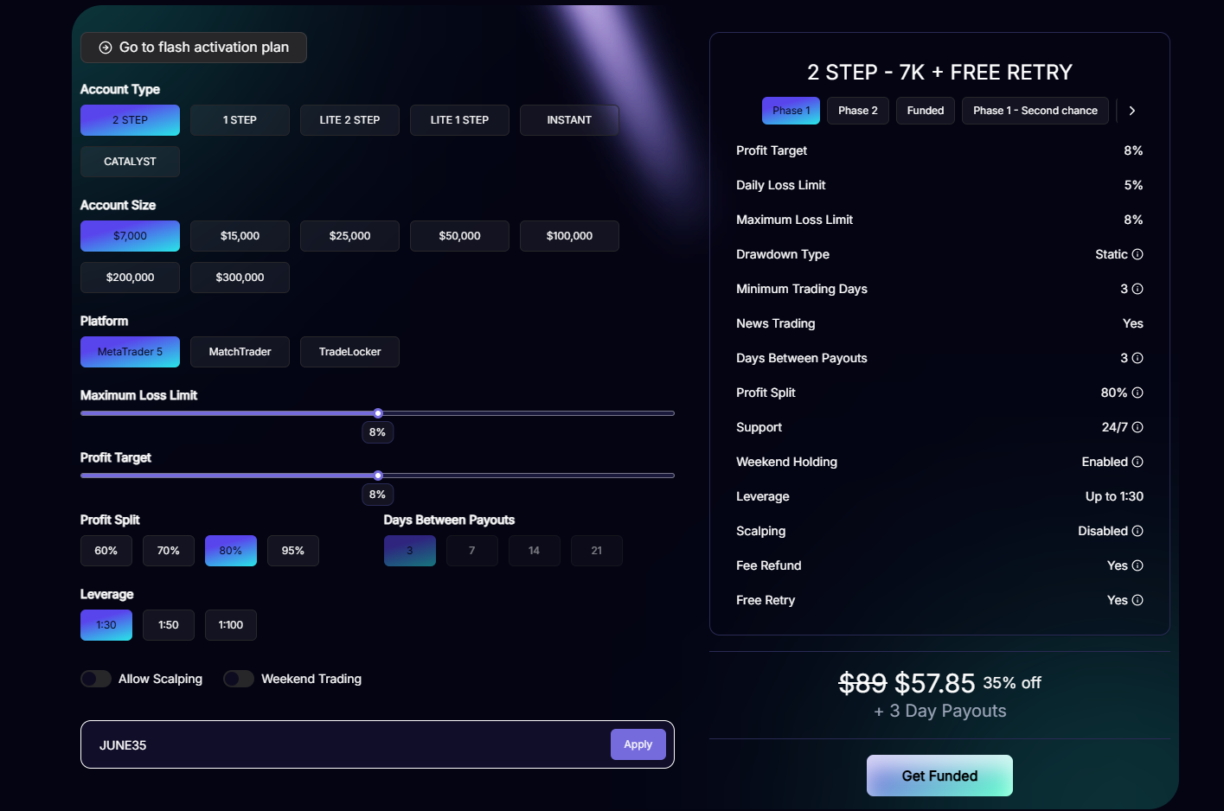This screenshot has height=811, width=1224.
Task: Switch to the Phase 2 tab
Action: (x=858, y=111)
